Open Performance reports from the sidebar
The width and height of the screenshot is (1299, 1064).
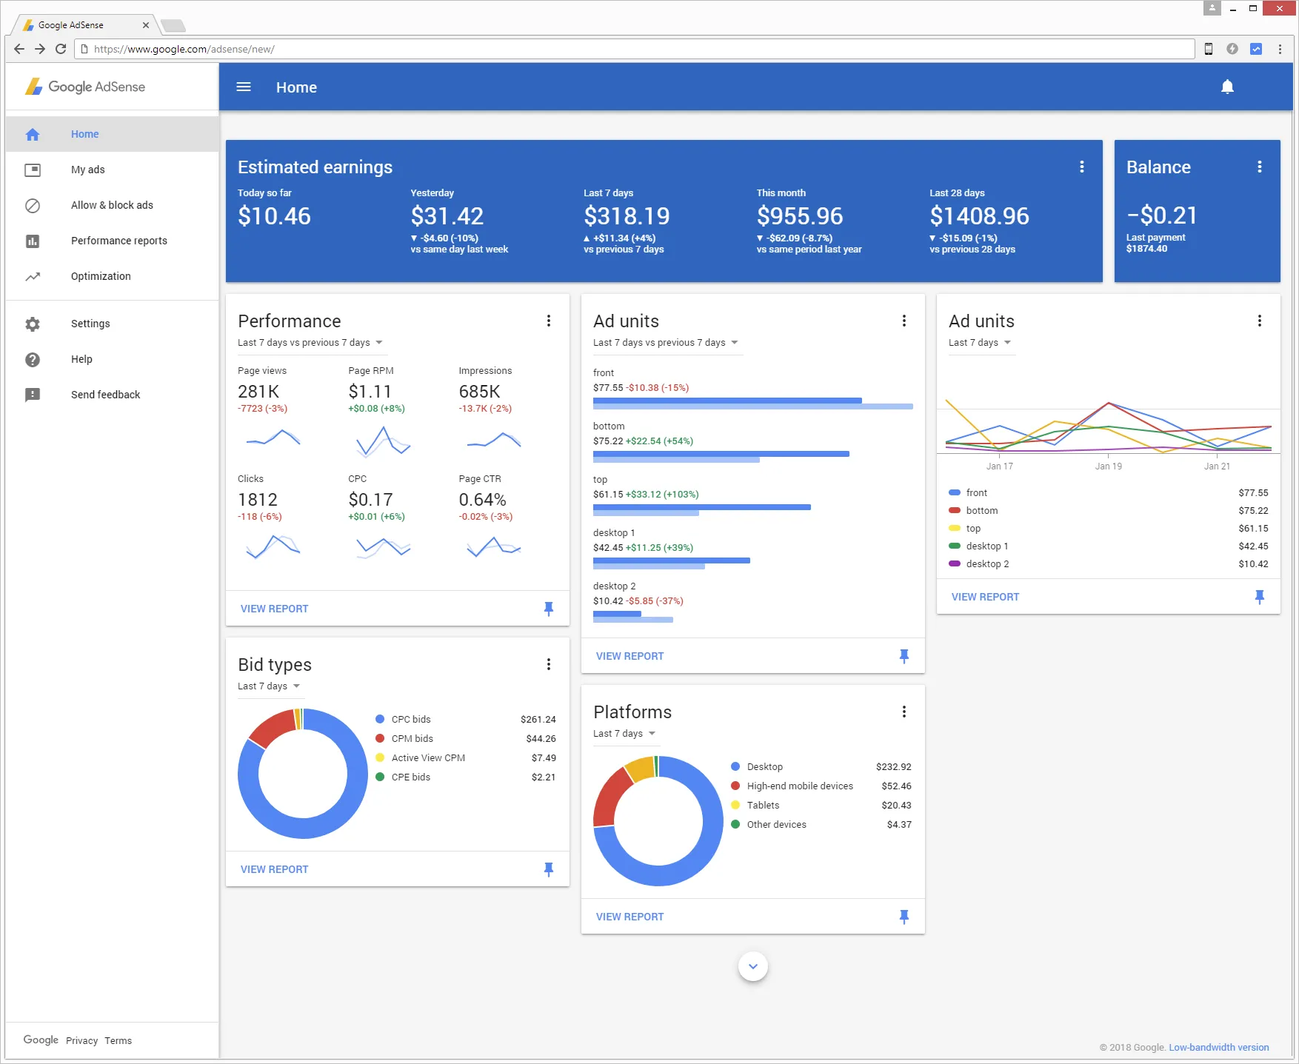point(118,241)
